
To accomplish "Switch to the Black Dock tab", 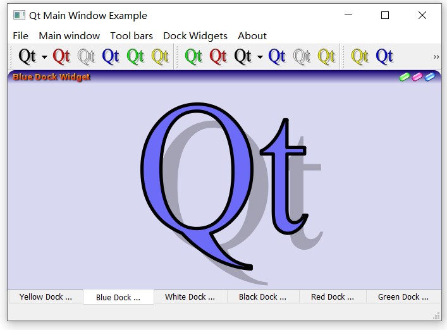I will click(263, 297).
